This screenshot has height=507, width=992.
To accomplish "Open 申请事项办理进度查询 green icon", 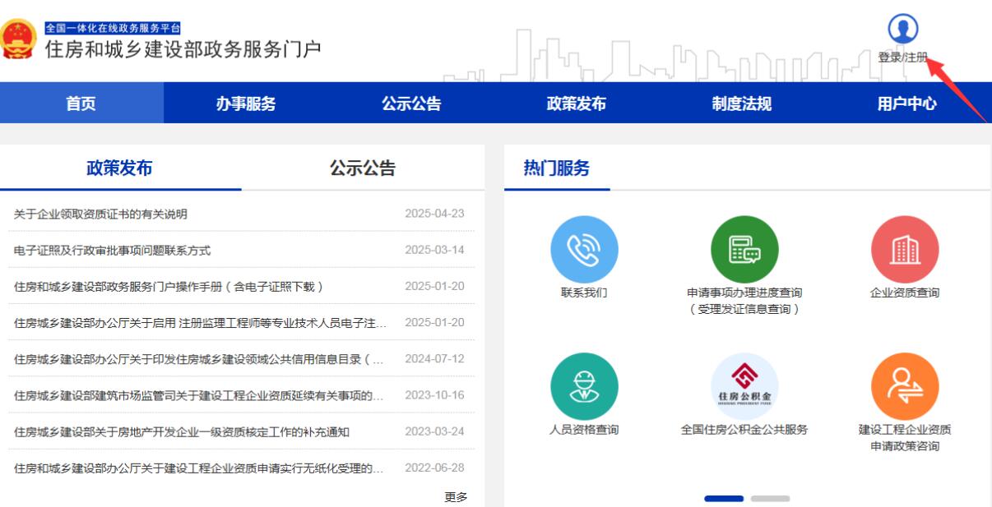I will 744,250.
